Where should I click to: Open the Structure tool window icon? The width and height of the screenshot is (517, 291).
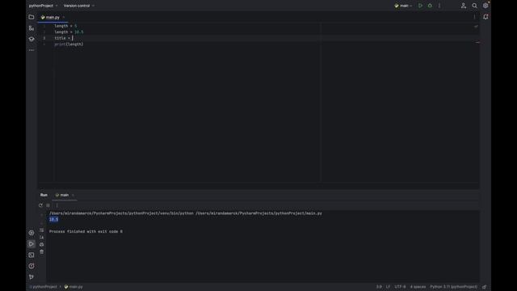pyautogui.click(x=32, y=28)
